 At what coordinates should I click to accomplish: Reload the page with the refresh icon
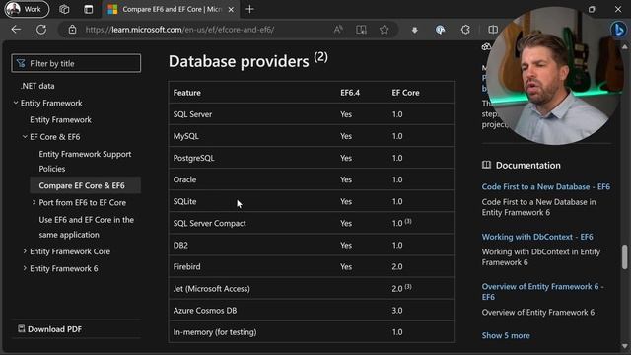pos(41,30)
